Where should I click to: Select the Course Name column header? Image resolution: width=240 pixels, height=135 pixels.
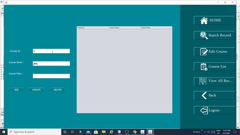(x=124, y=28)
